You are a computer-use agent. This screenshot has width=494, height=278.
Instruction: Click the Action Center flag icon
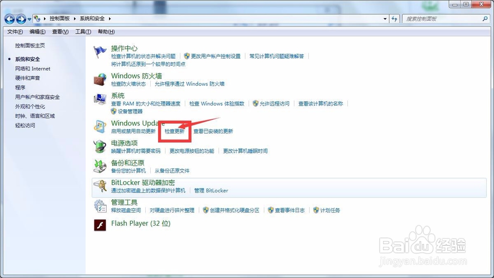coord(100,52)
